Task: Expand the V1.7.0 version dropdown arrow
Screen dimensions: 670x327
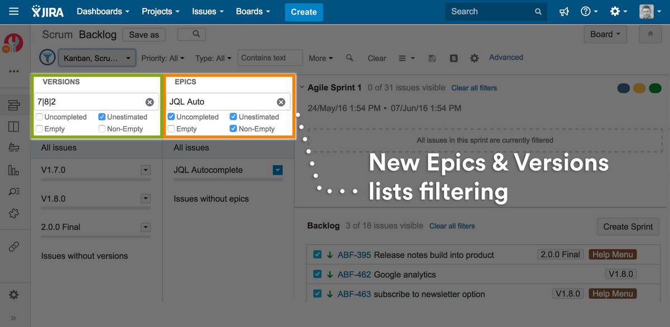Action: pos(145,170)
